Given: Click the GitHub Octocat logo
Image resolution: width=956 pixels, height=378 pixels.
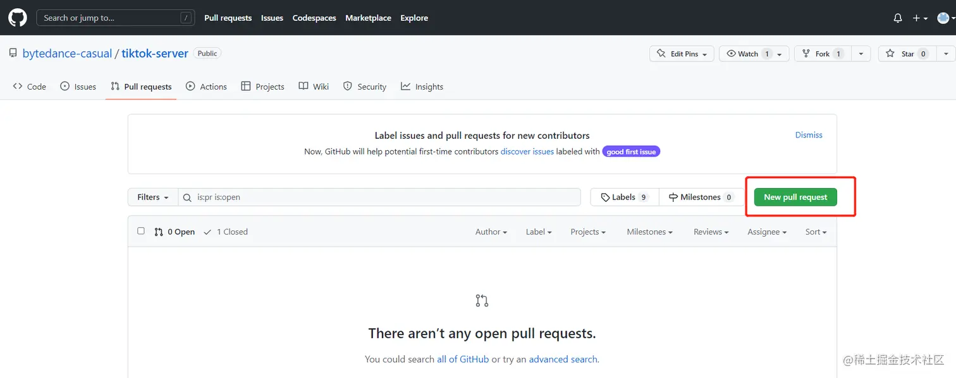Looking at the screenshot, I should coord(18,18).
